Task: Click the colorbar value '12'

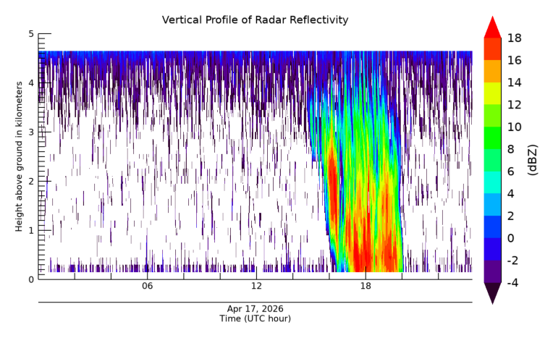Action: pyautogui.click(x=514, y=104)
